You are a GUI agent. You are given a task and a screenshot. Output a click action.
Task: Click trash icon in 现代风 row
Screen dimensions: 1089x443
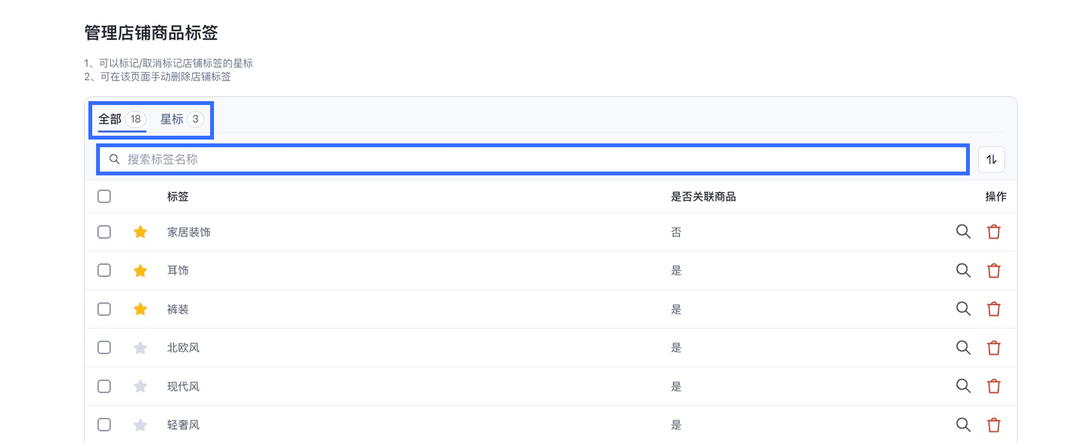994,387
